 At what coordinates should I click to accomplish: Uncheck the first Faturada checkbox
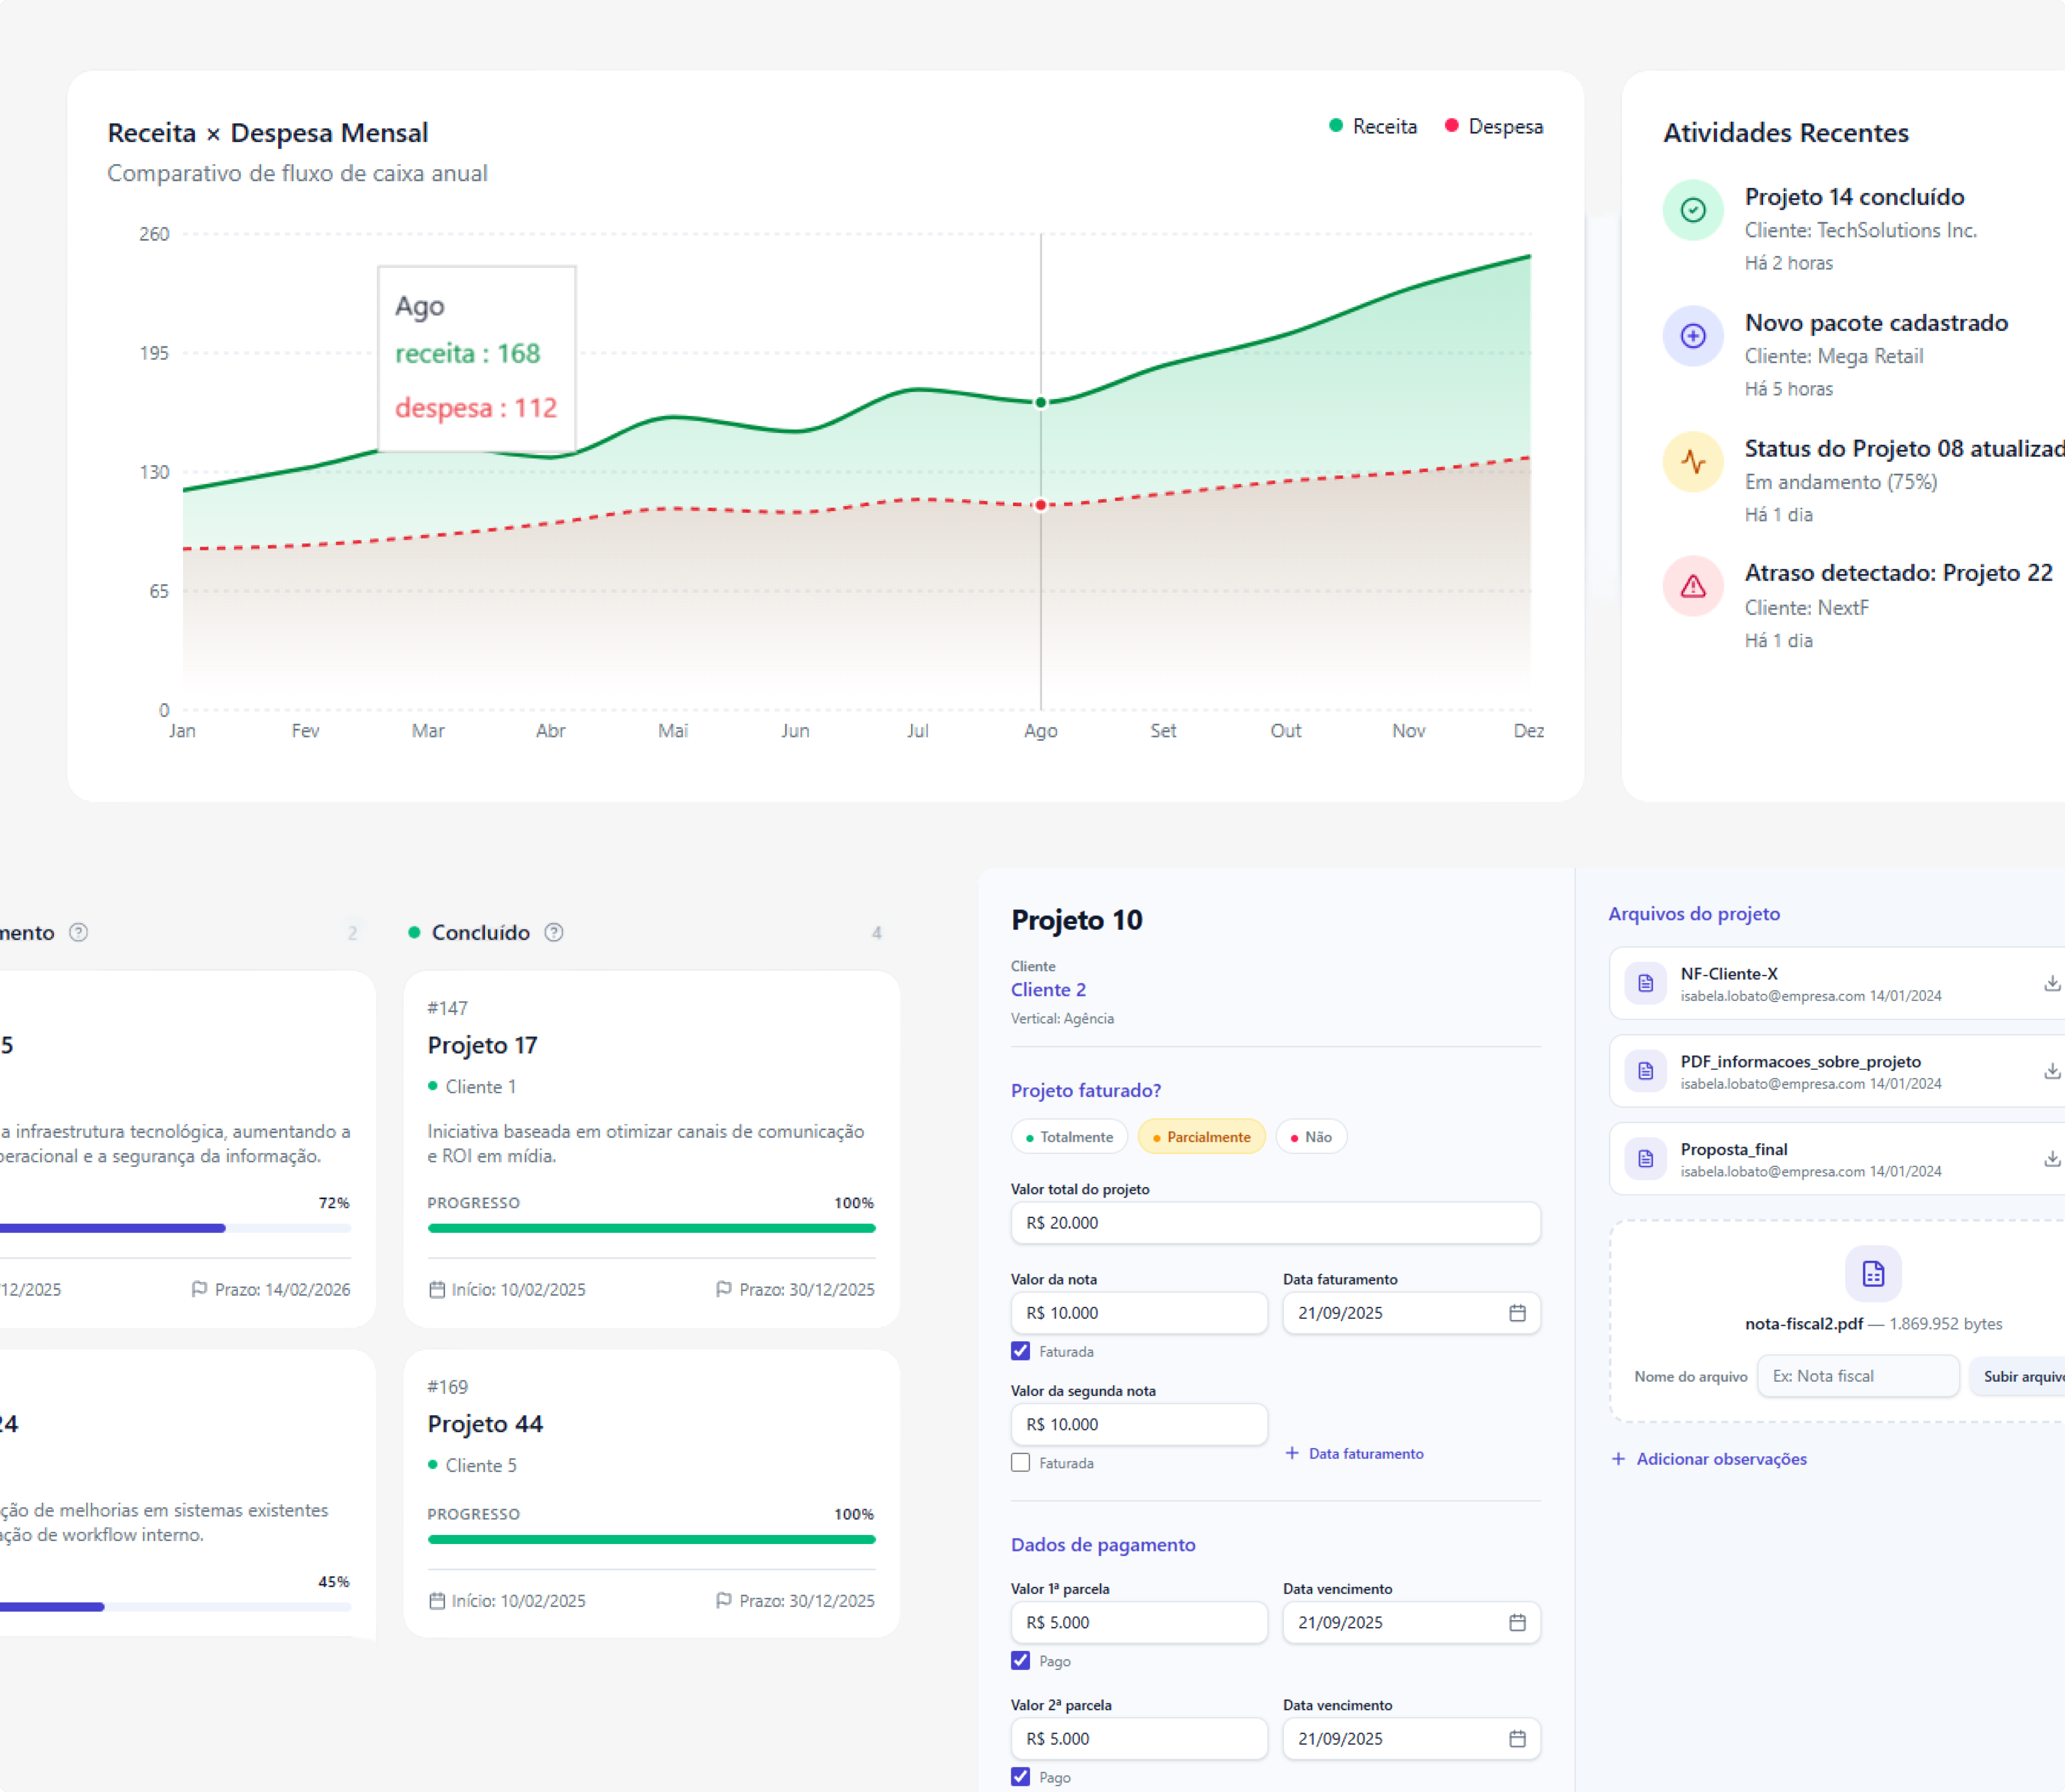1020,1351
